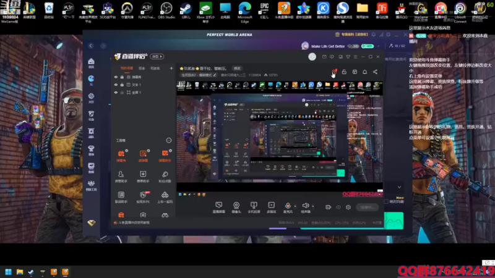Open the Fan Song Request microphone tool

click(165, 177)
